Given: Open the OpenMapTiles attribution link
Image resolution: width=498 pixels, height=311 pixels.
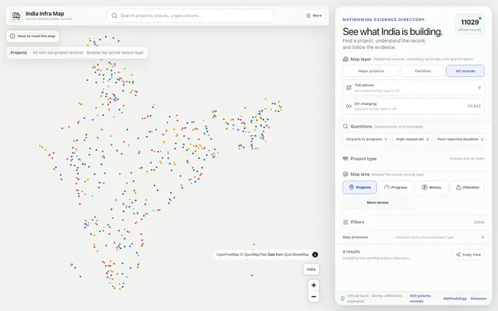Looking at the screenshot, I should coord(255,254).
